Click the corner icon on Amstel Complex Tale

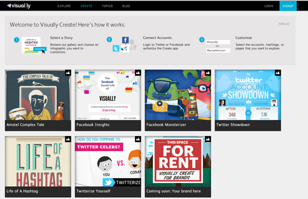tap(68, 73)
